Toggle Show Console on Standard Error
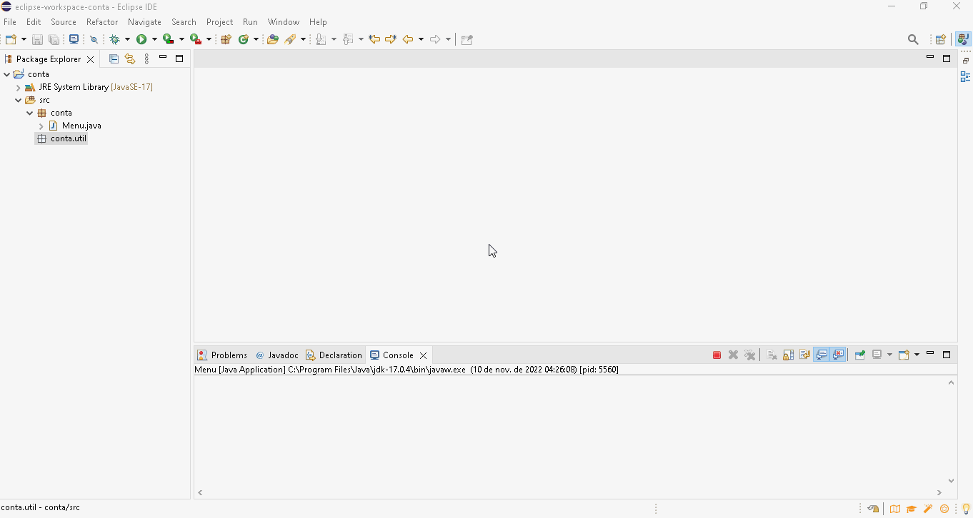 pyautogui.click(x=838, y=355)
